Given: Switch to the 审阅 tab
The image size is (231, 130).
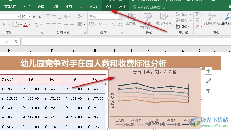Looking at the screenshot, I should 55,7.
